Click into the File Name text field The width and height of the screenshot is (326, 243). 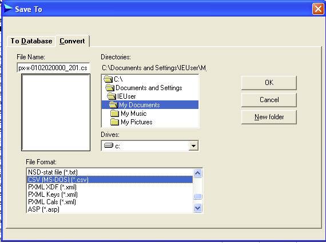pos(53,68)
